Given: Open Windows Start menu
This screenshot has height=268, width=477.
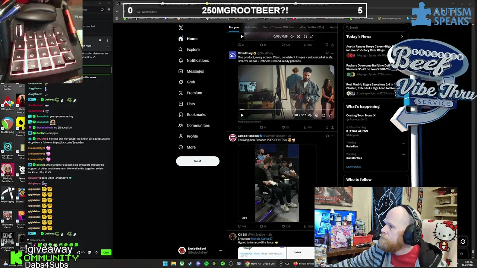Looking at the screenshot, I should pos(165,264).
